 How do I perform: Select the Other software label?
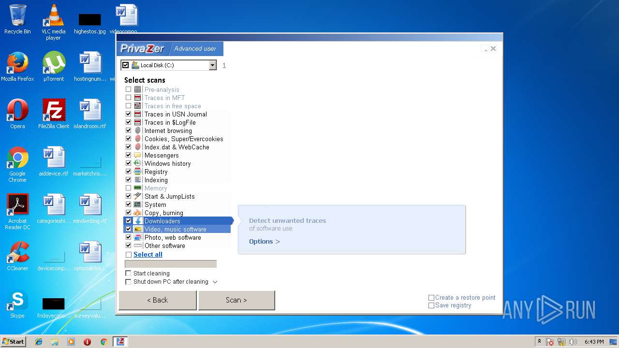[x=165, y=246]
